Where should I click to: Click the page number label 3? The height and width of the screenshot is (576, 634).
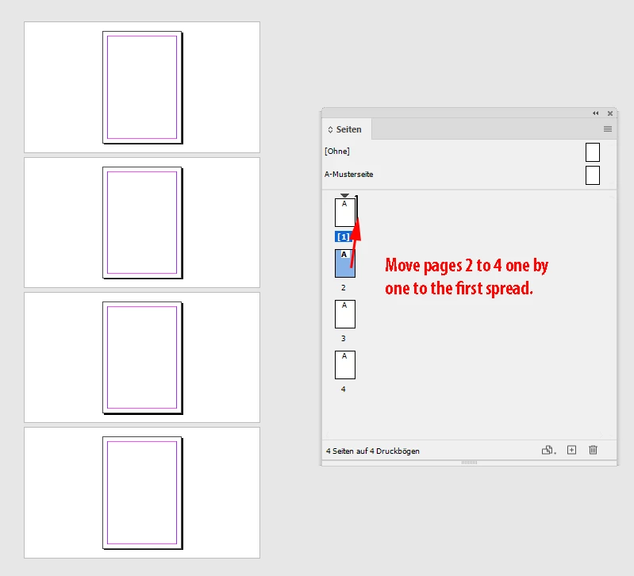tap(344, 338)
